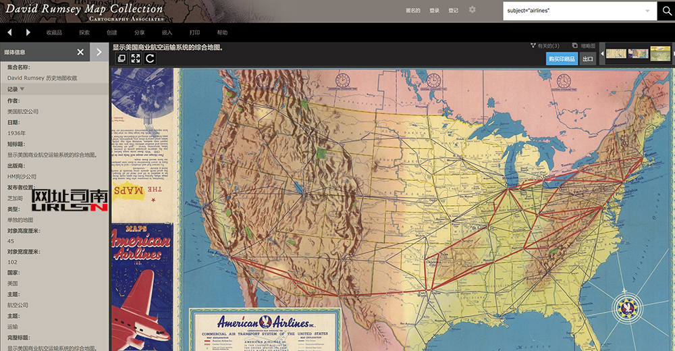The width and height of the screenshot is (675, 351).
Task: Click the 登录 login link
Action: [x=434, y=11]
